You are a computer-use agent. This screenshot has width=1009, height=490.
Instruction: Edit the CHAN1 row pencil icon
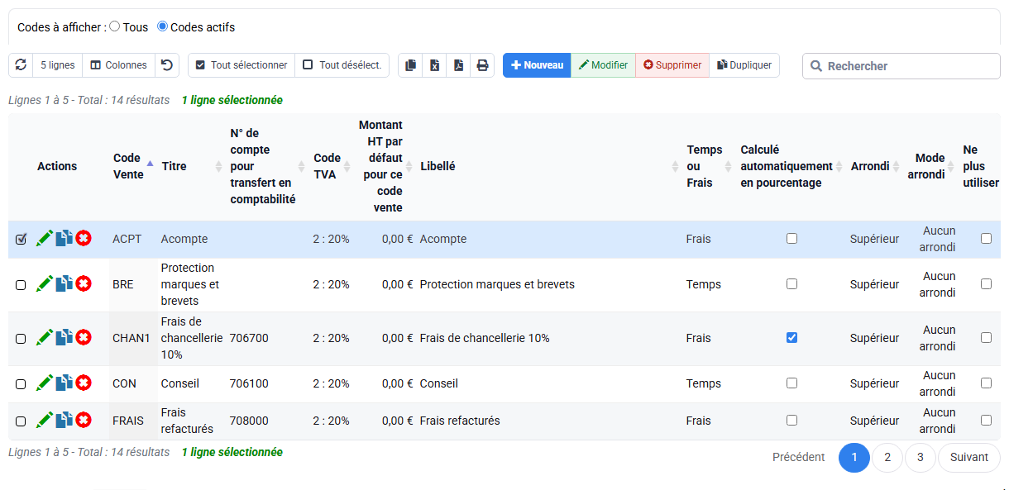point(45,338)
